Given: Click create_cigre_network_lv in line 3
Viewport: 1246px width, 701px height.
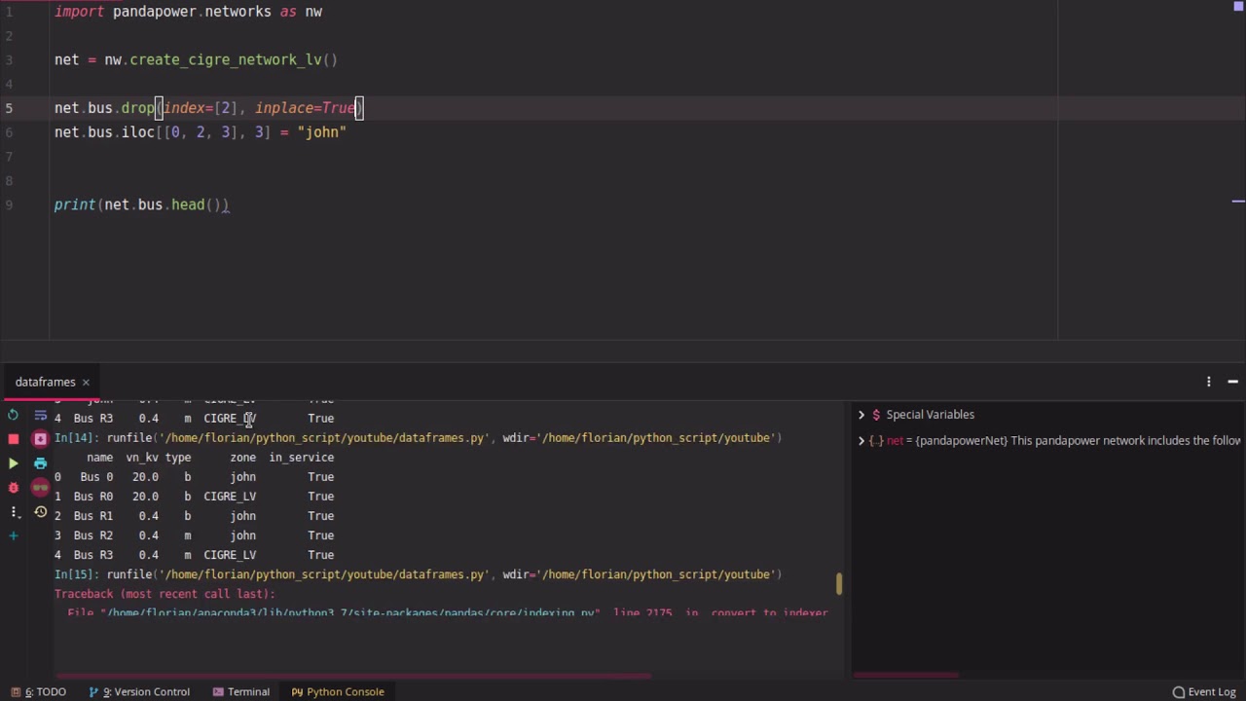Looking at the screenshot, I should [225, 59].
